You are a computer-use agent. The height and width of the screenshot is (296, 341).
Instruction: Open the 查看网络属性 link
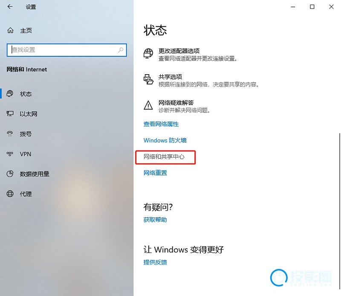[161, 124]
